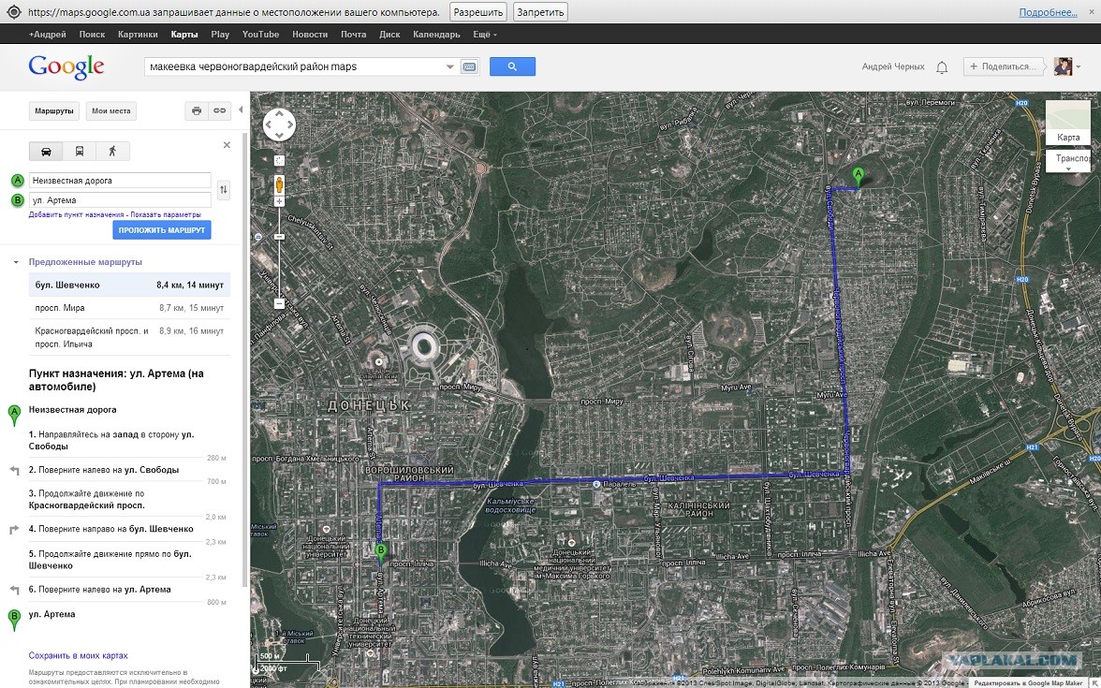The width and height of the screenshot is (1101, 688).
Task: Click green A marker beside Неизвестная дорога heading
Action: 13,415
